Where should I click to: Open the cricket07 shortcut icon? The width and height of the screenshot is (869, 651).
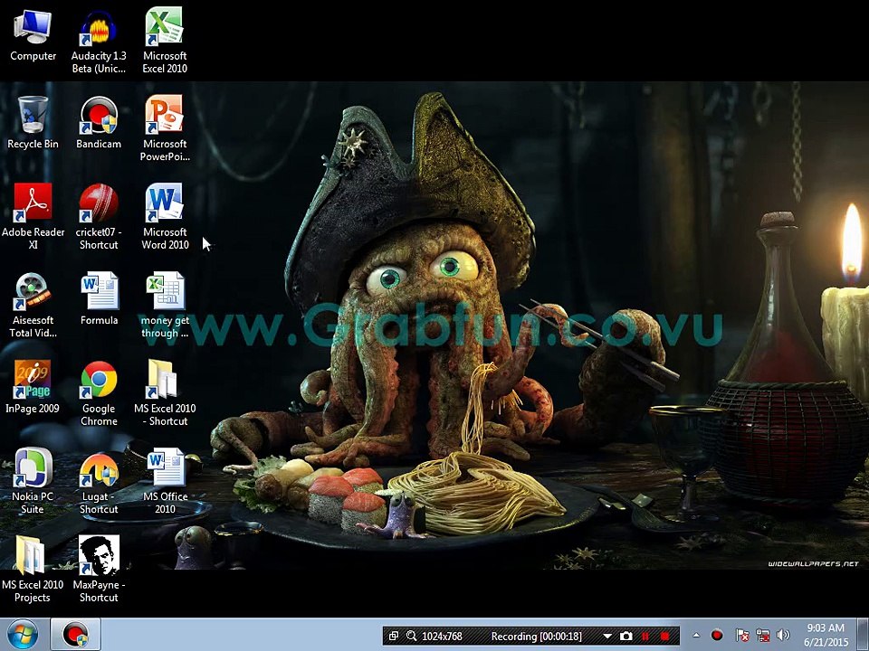coord(99,205)
